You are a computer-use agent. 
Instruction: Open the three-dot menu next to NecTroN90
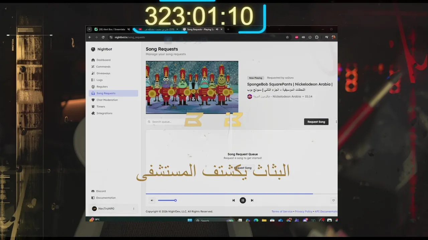[x=134, y=209]
